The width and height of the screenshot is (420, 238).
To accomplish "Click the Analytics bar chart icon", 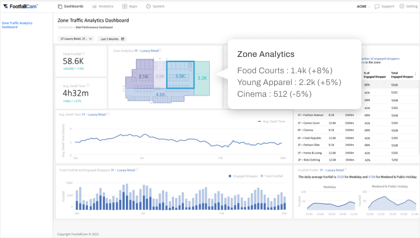I will tap(95, 6).
